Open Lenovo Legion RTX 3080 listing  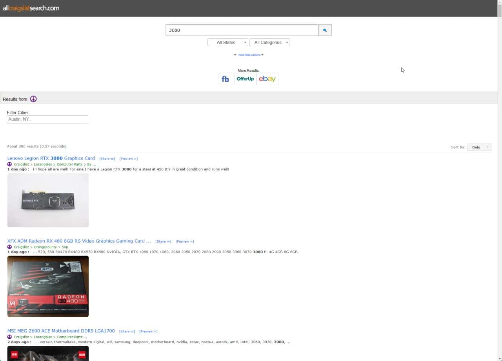click(x=51, y=158)
